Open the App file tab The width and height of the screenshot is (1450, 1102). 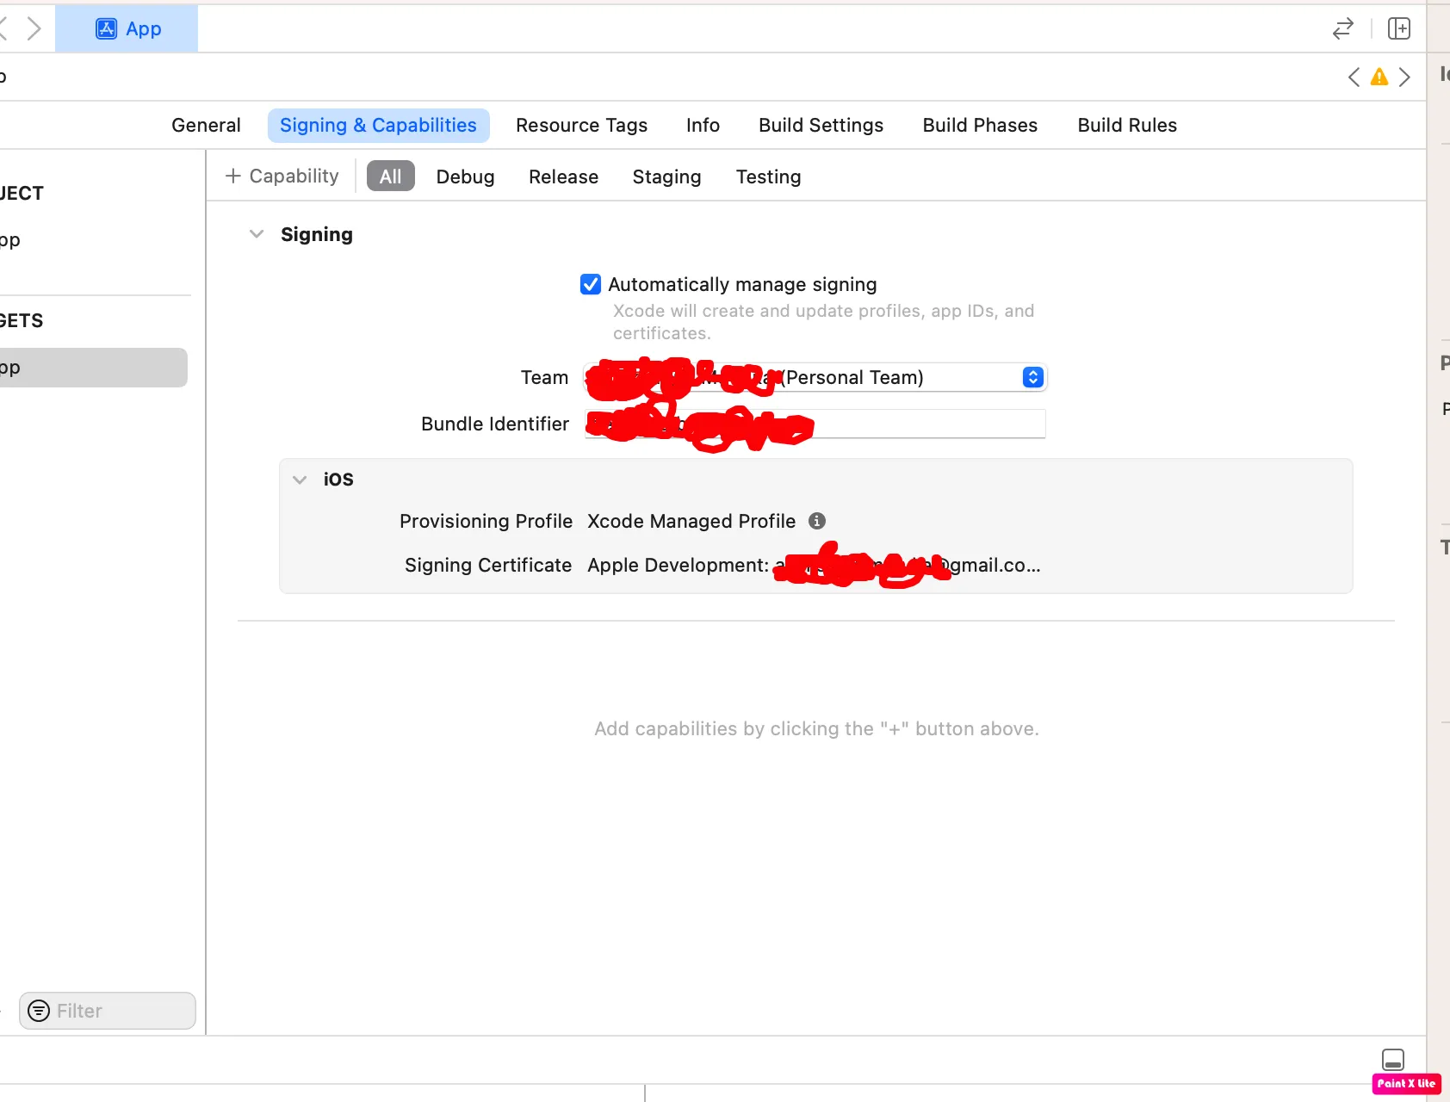click(x=127, y=29)
